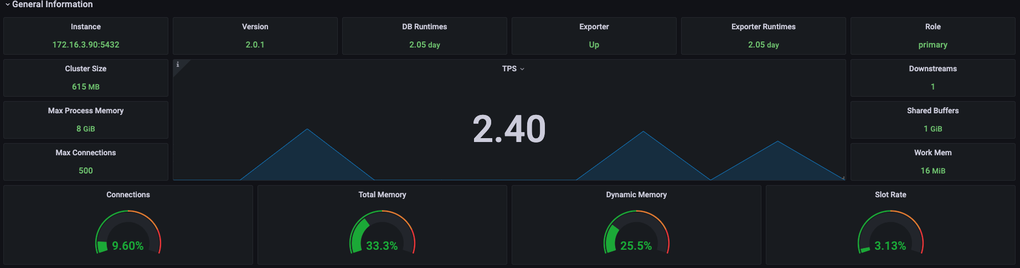The image size is (1020, 268).
Task: Open the TPS panel title dropdown
Action: coord(513,69)
